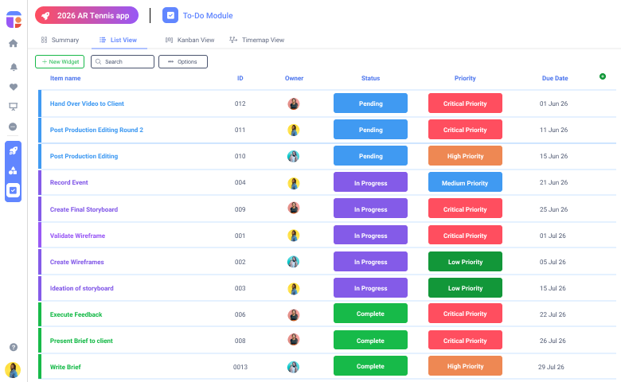The height and width of the screenshot is (382, 621).
Task: Click the Search input field
Action: 123,61
